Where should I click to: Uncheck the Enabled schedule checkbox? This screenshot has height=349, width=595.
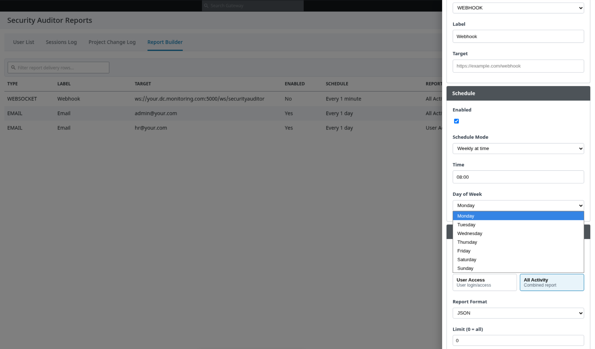click(x=456, y=121)
